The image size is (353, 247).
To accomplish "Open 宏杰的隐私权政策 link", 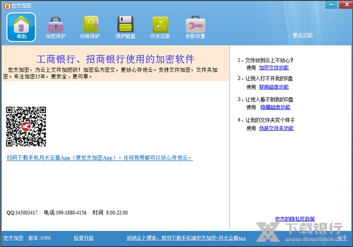I will 295,219.
